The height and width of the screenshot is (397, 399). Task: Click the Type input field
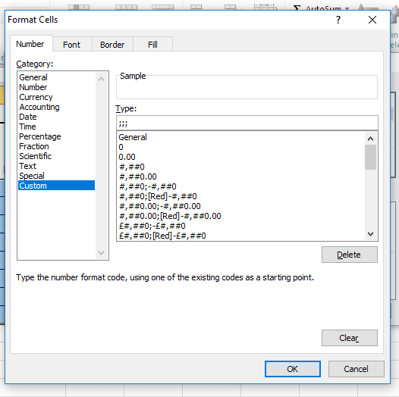point(247,123)
